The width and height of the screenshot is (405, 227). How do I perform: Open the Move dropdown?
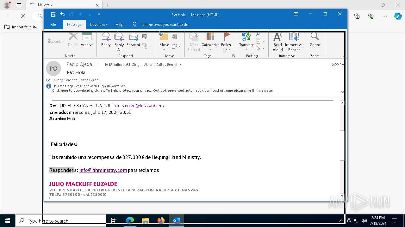164,42
